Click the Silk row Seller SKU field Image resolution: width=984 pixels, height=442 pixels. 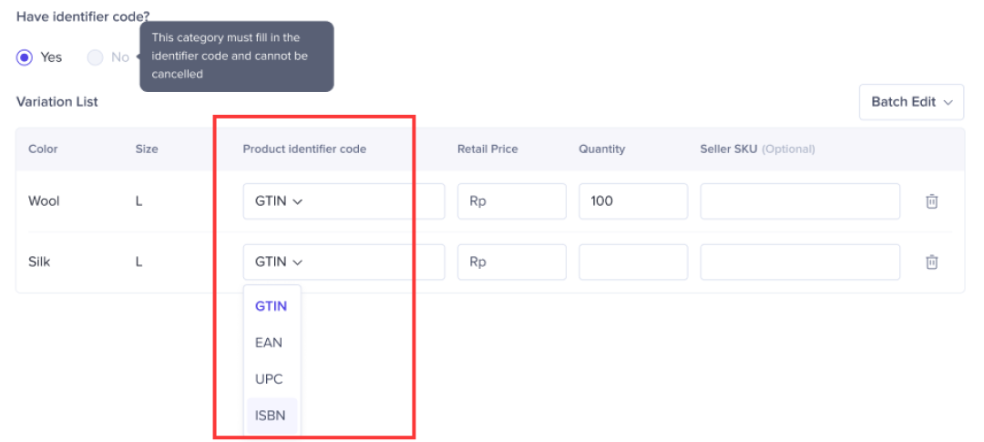800,262
